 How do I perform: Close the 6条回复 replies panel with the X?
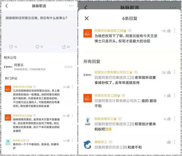[x=86, y=19]
